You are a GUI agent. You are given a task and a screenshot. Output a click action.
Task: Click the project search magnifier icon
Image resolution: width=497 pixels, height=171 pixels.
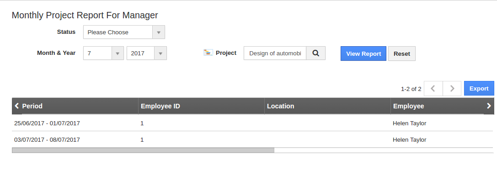click(x=315, y=53)
